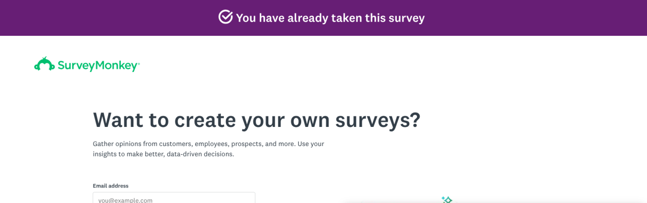Click the checkmark circle icon in the banner
This screenshot has width=647, height=203.
pyautogui.click(x=225, y=17)
